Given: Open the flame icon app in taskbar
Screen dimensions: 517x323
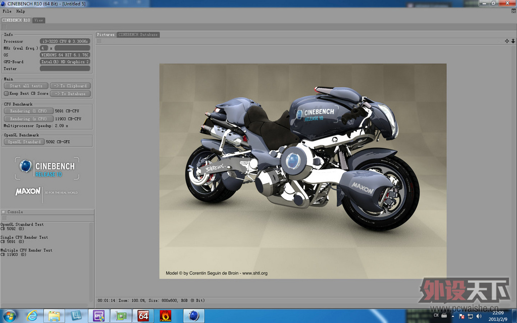Looking at the screenshot, I should (x=165, y=316).
